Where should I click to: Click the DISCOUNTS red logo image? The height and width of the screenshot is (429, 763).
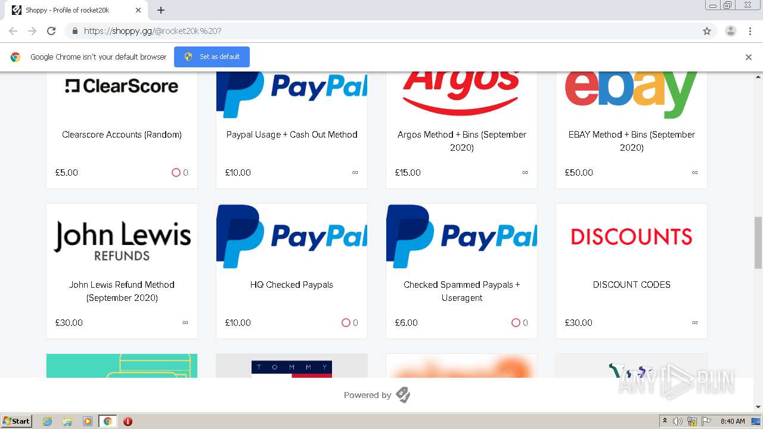click(x=631, y=237)
